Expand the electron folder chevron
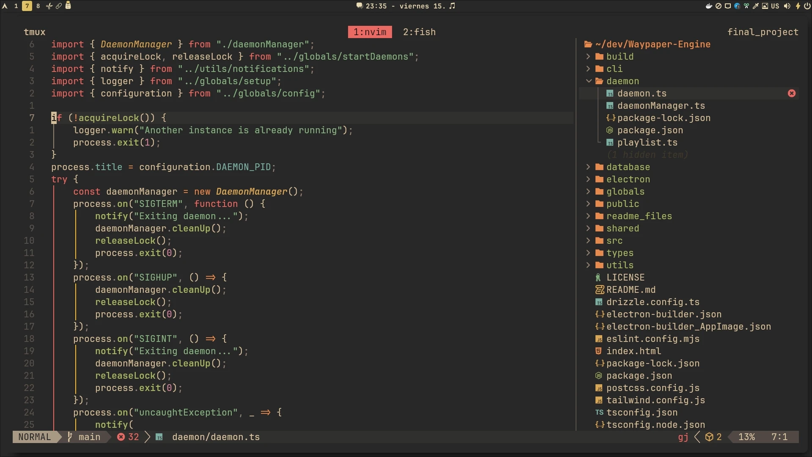Image resolution: width=812 pixels, height=457 pixels. 588,179
